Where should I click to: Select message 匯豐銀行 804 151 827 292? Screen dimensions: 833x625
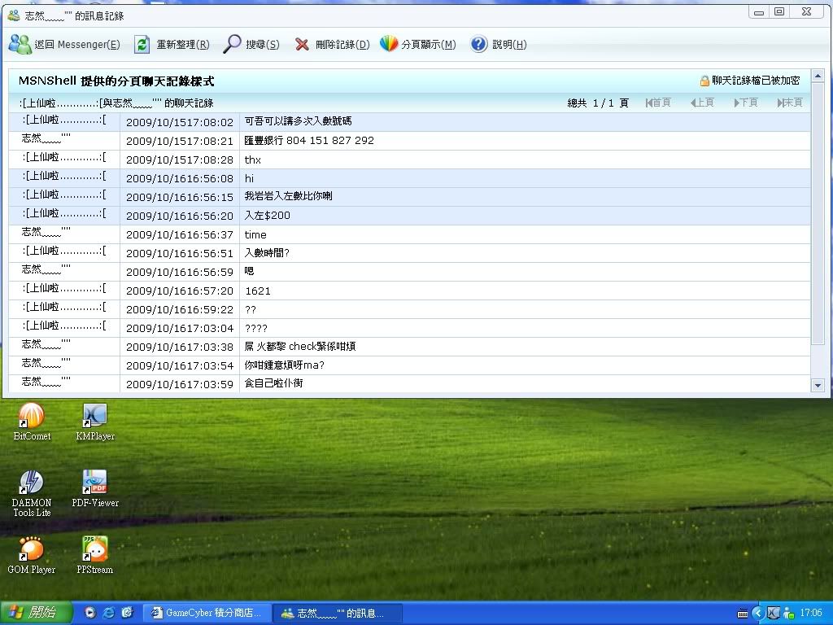click(x=309, y=141)
